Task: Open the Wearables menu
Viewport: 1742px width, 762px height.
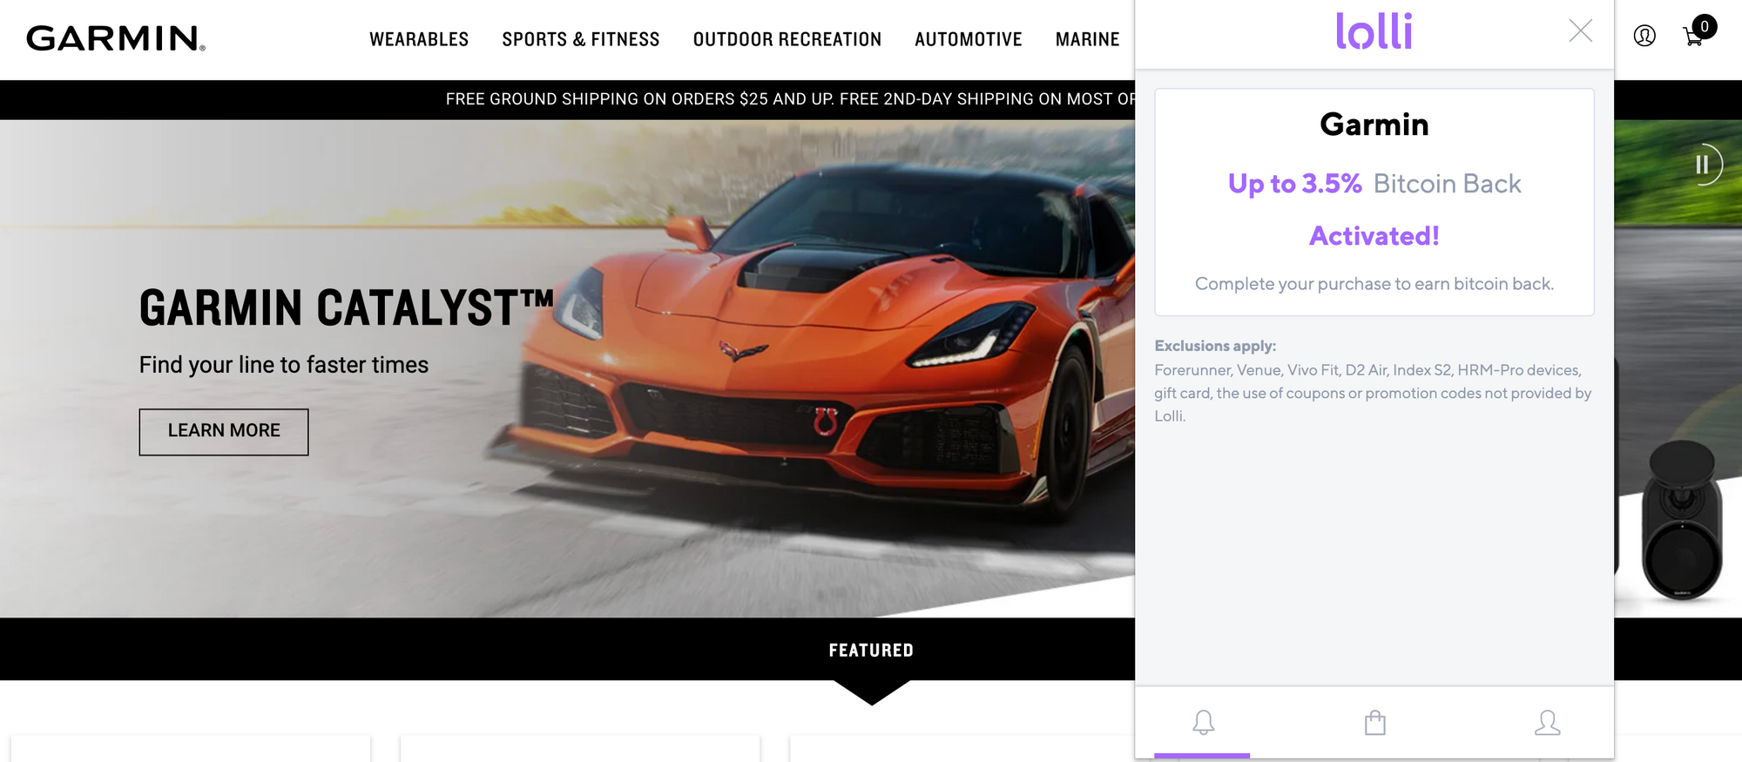Action: click(419, 39)
